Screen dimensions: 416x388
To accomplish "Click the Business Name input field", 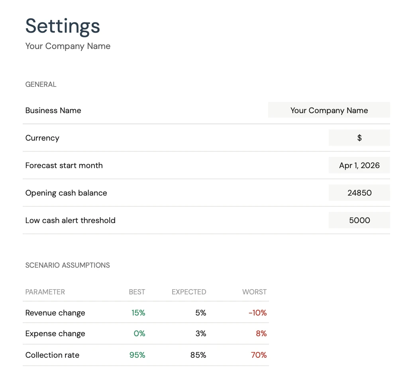I will click(329, 110).
